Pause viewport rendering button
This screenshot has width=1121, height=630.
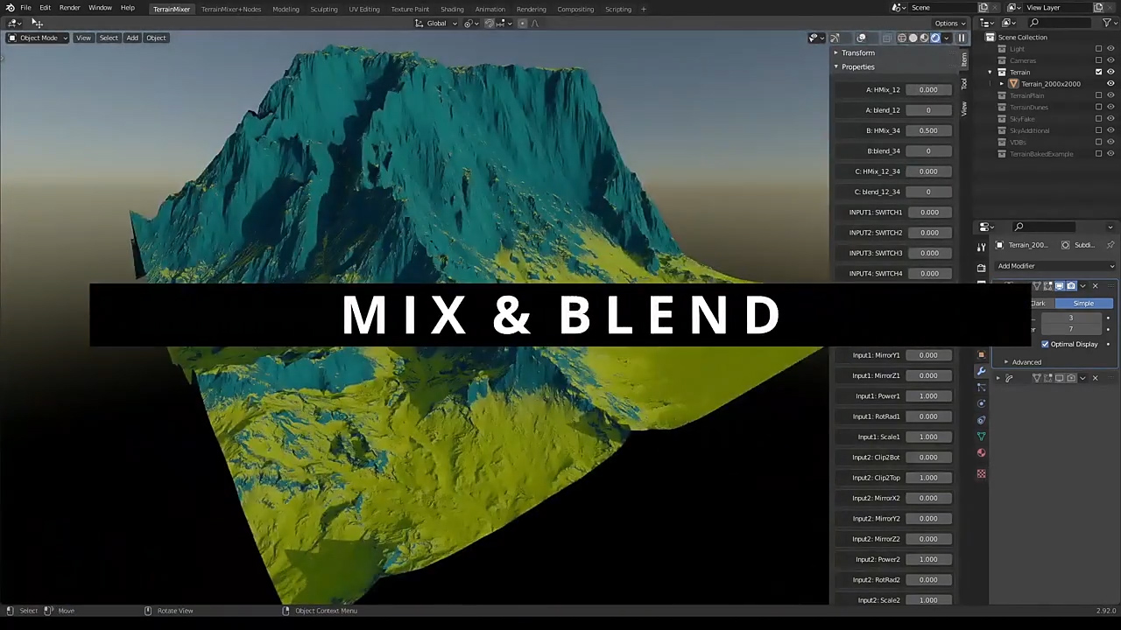pos(962,38)
